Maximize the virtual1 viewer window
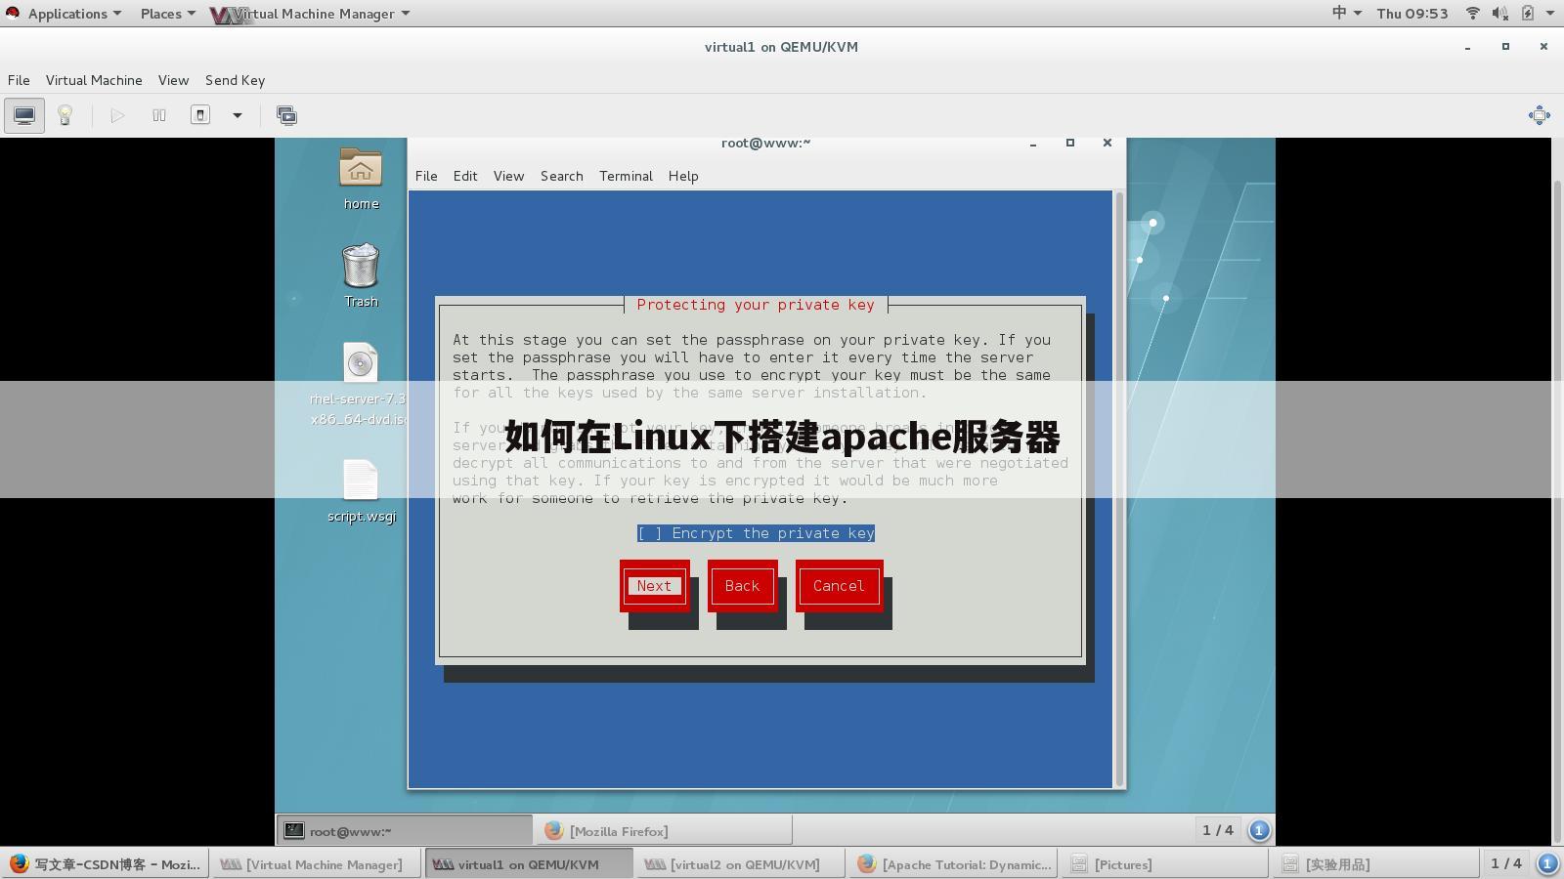 1505,46
